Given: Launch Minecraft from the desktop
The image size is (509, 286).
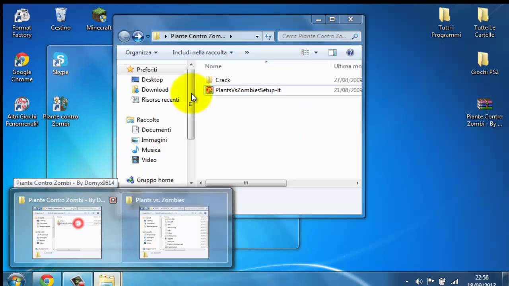Looking at the screenshot, I should (99, 20).
